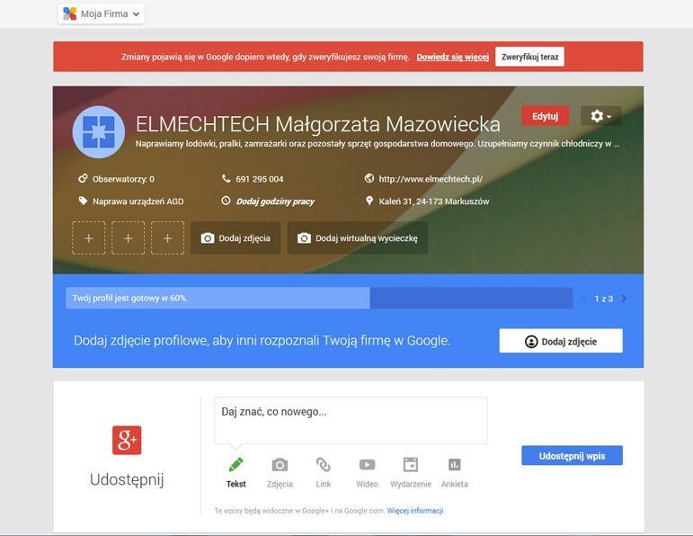Click the blue Udostępnij wpis button
Screen dimensions: 693x536
[x=572, y=456]
